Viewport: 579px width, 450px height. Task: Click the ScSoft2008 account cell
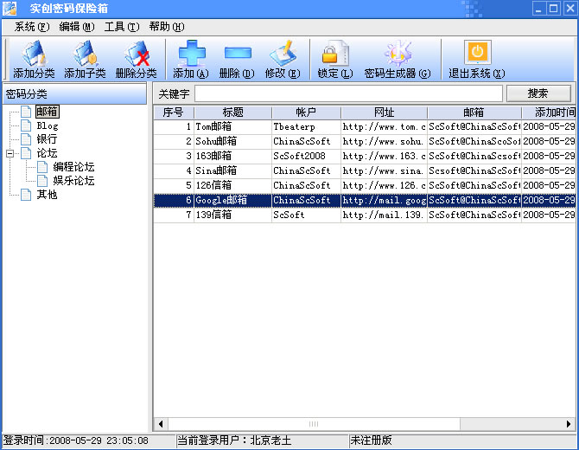tap(307, 157)
